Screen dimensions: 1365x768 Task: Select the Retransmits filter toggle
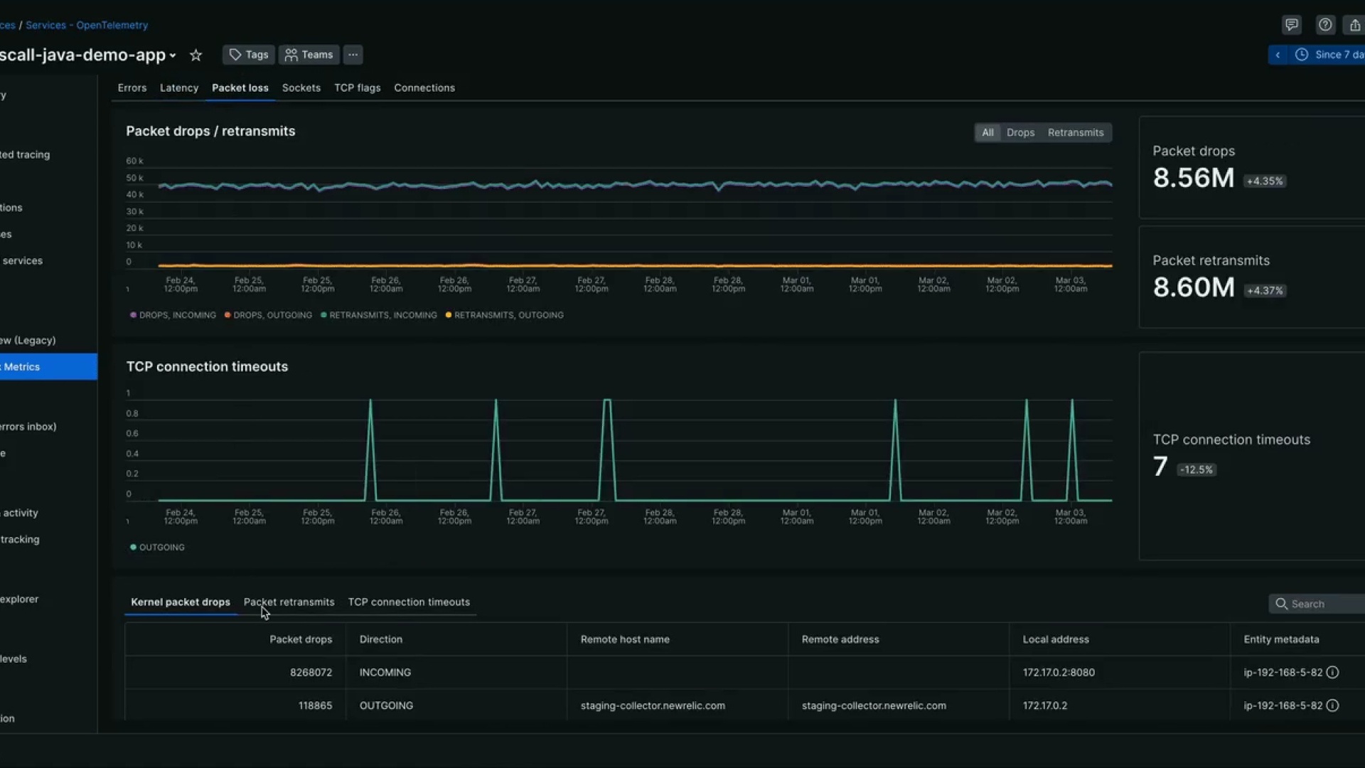point(1075,133)
